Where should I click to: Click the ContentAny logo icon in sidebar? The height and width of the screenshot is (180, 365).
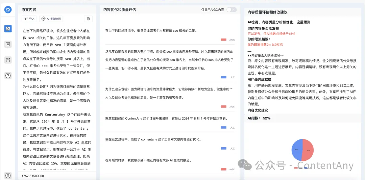coord(8,10)
